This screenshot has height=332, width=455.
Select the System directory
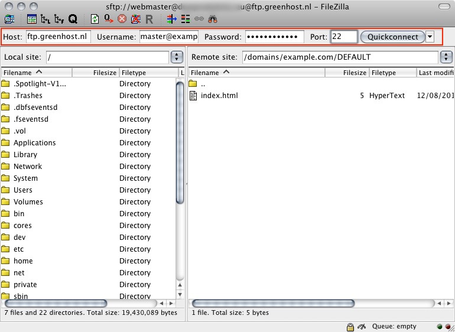(x=88, y=178)
